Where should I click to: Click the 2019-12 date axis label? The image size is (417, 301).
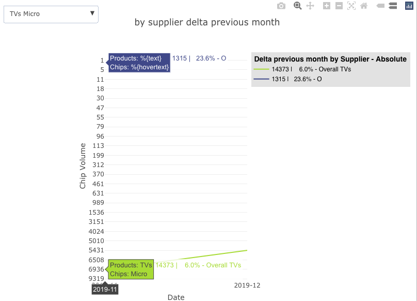point(247,285)
